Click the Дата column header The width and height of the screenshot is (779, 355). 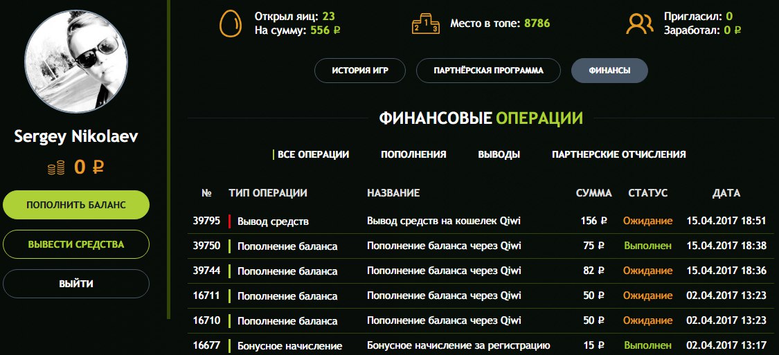tap(726, 193)
